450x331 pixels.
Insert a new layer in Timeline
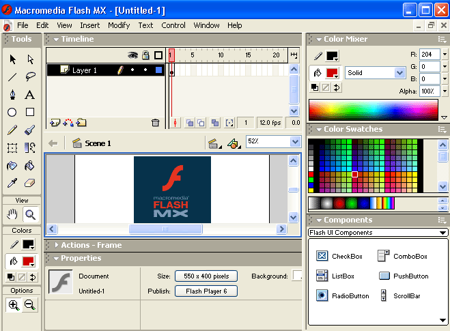click(55, 123)
